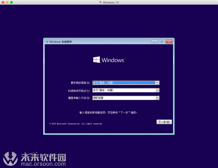Click the 键盘和输入方法 label
The height and width of the screenshot is (168, 218).
80,98
